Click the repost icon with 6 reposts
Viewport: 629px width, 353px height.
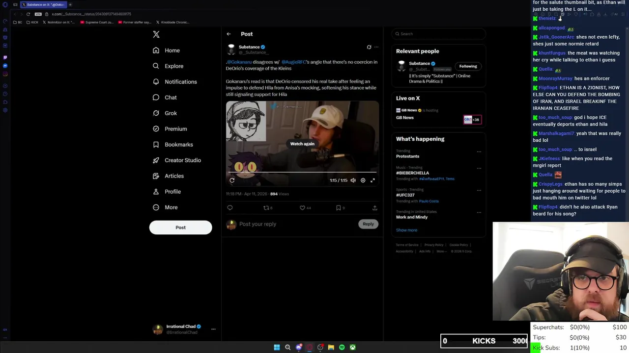[267, 208]
